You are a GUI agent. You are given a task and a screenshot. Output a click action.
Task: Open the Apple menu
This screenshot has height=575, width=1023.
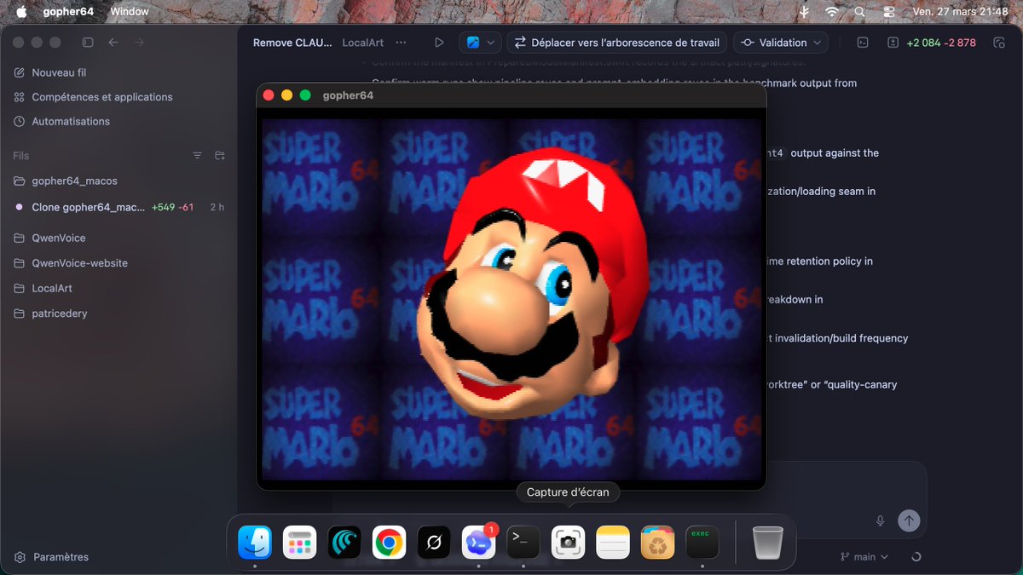(21, 11)
